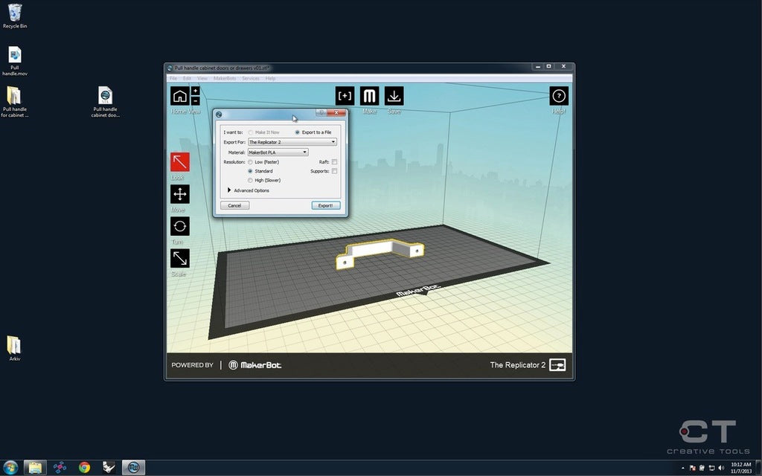The image size is (762, 476).
Task: Choose Standard resolution
Action: pyautogui.click(x=260, y=171)
